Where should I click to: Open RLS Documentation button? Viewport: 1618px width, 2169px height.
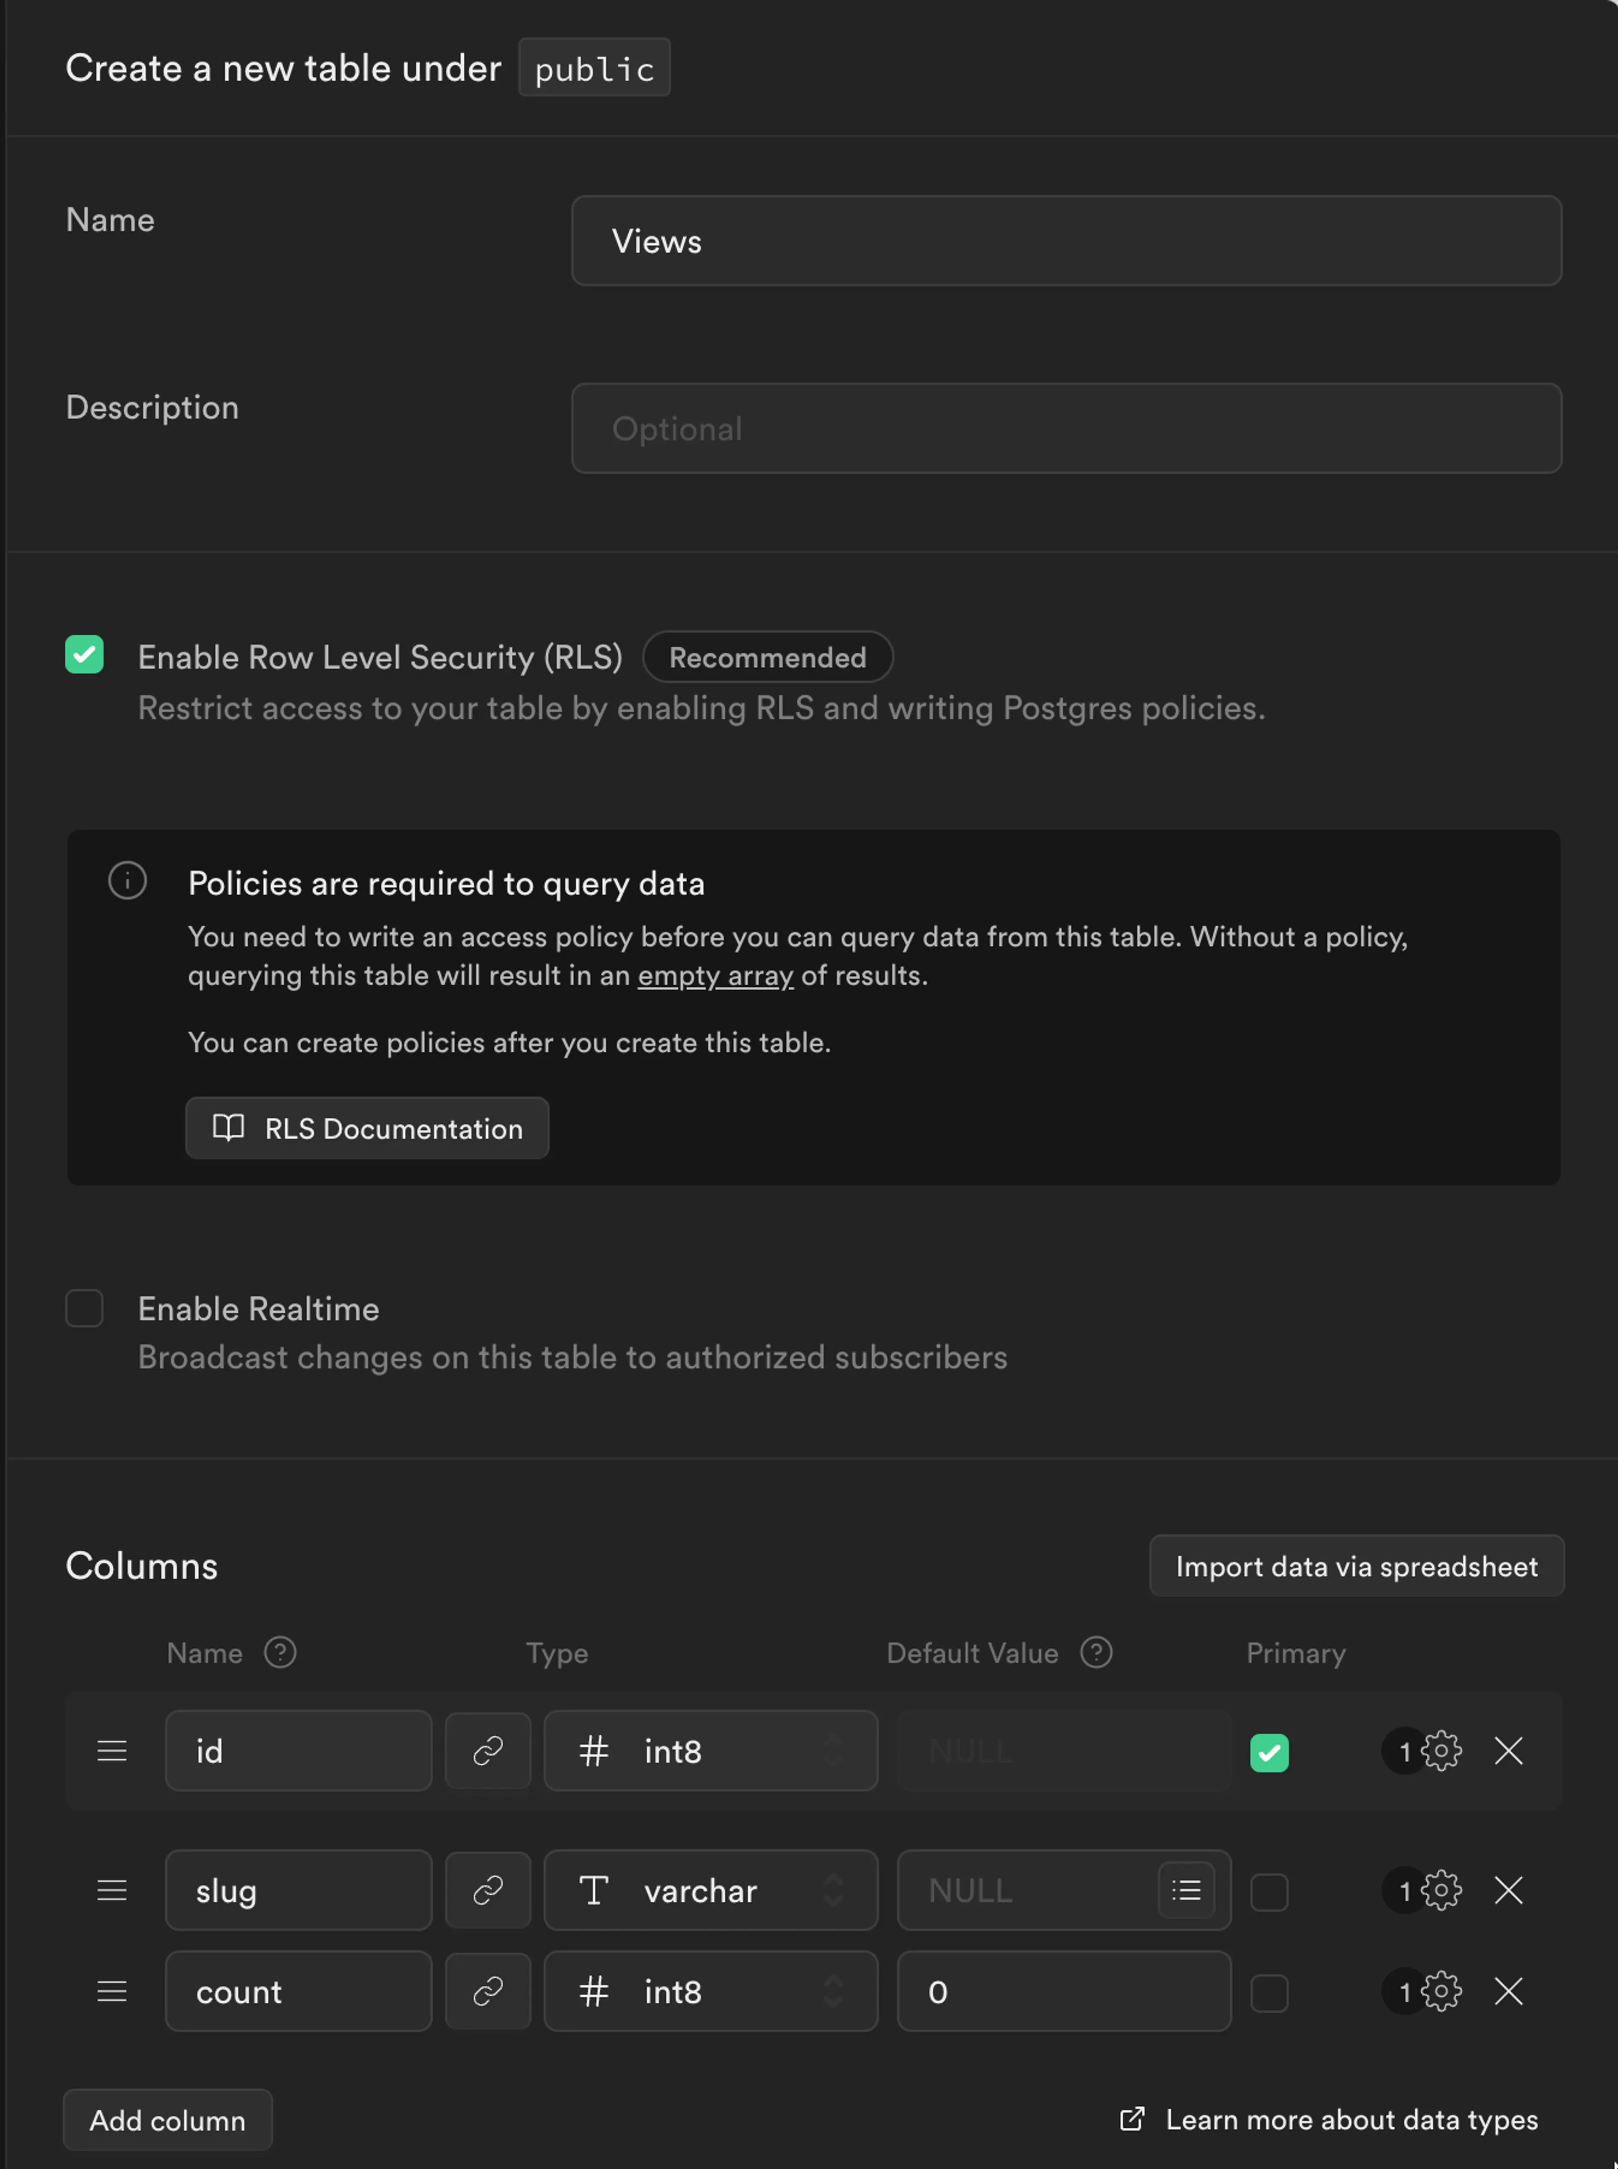[x=367, y=1128]
